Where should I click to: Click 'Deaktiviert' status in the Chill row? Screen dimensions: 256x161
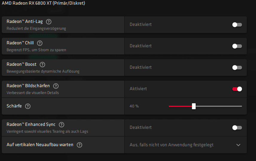pyautogui.click(x=141, y=46)
